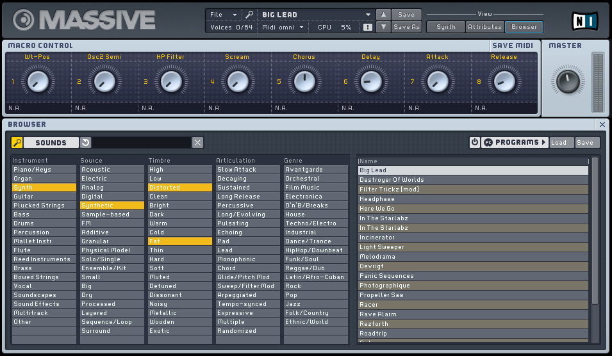612x356 pixels.
Task: Click the Native Instruments NI logo
Action: coord(584,20)
